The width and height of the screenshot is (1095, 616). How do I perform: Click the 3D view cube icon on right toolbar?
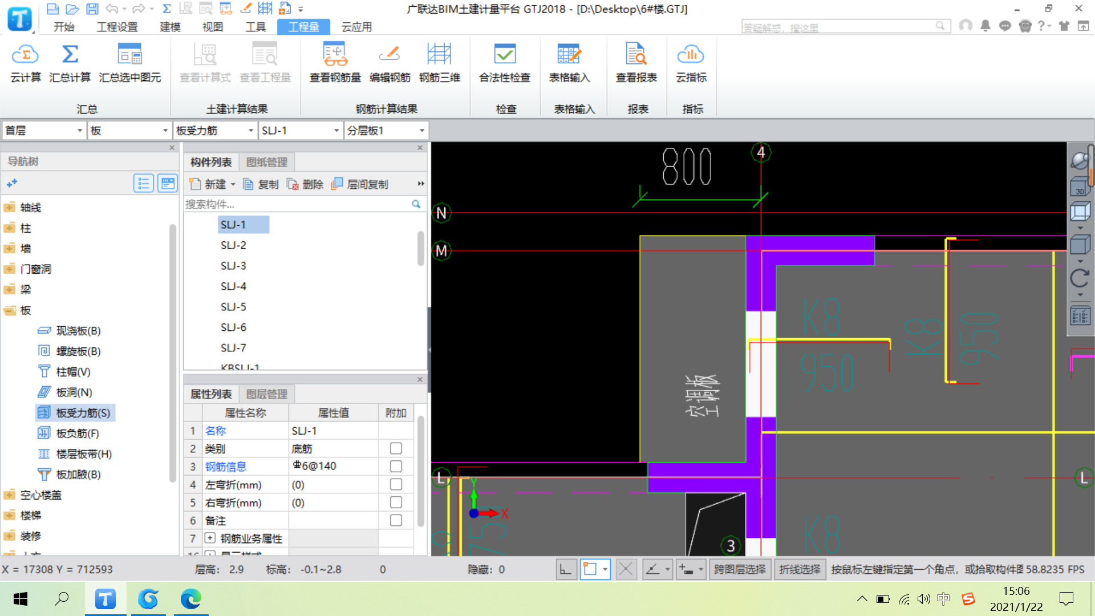coord(1080,186)
